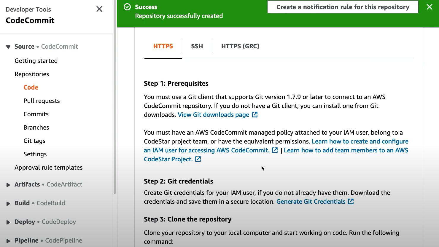The image size is (439, 247).
Task: Open Repositories in the sidebar
Action: click(32, 74)
